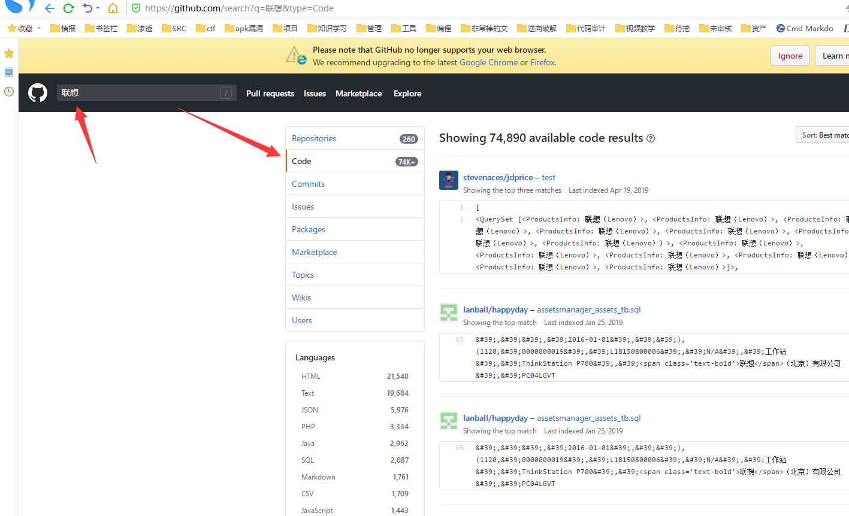Click the purple undo-restore tab icon

pos(88,8)
